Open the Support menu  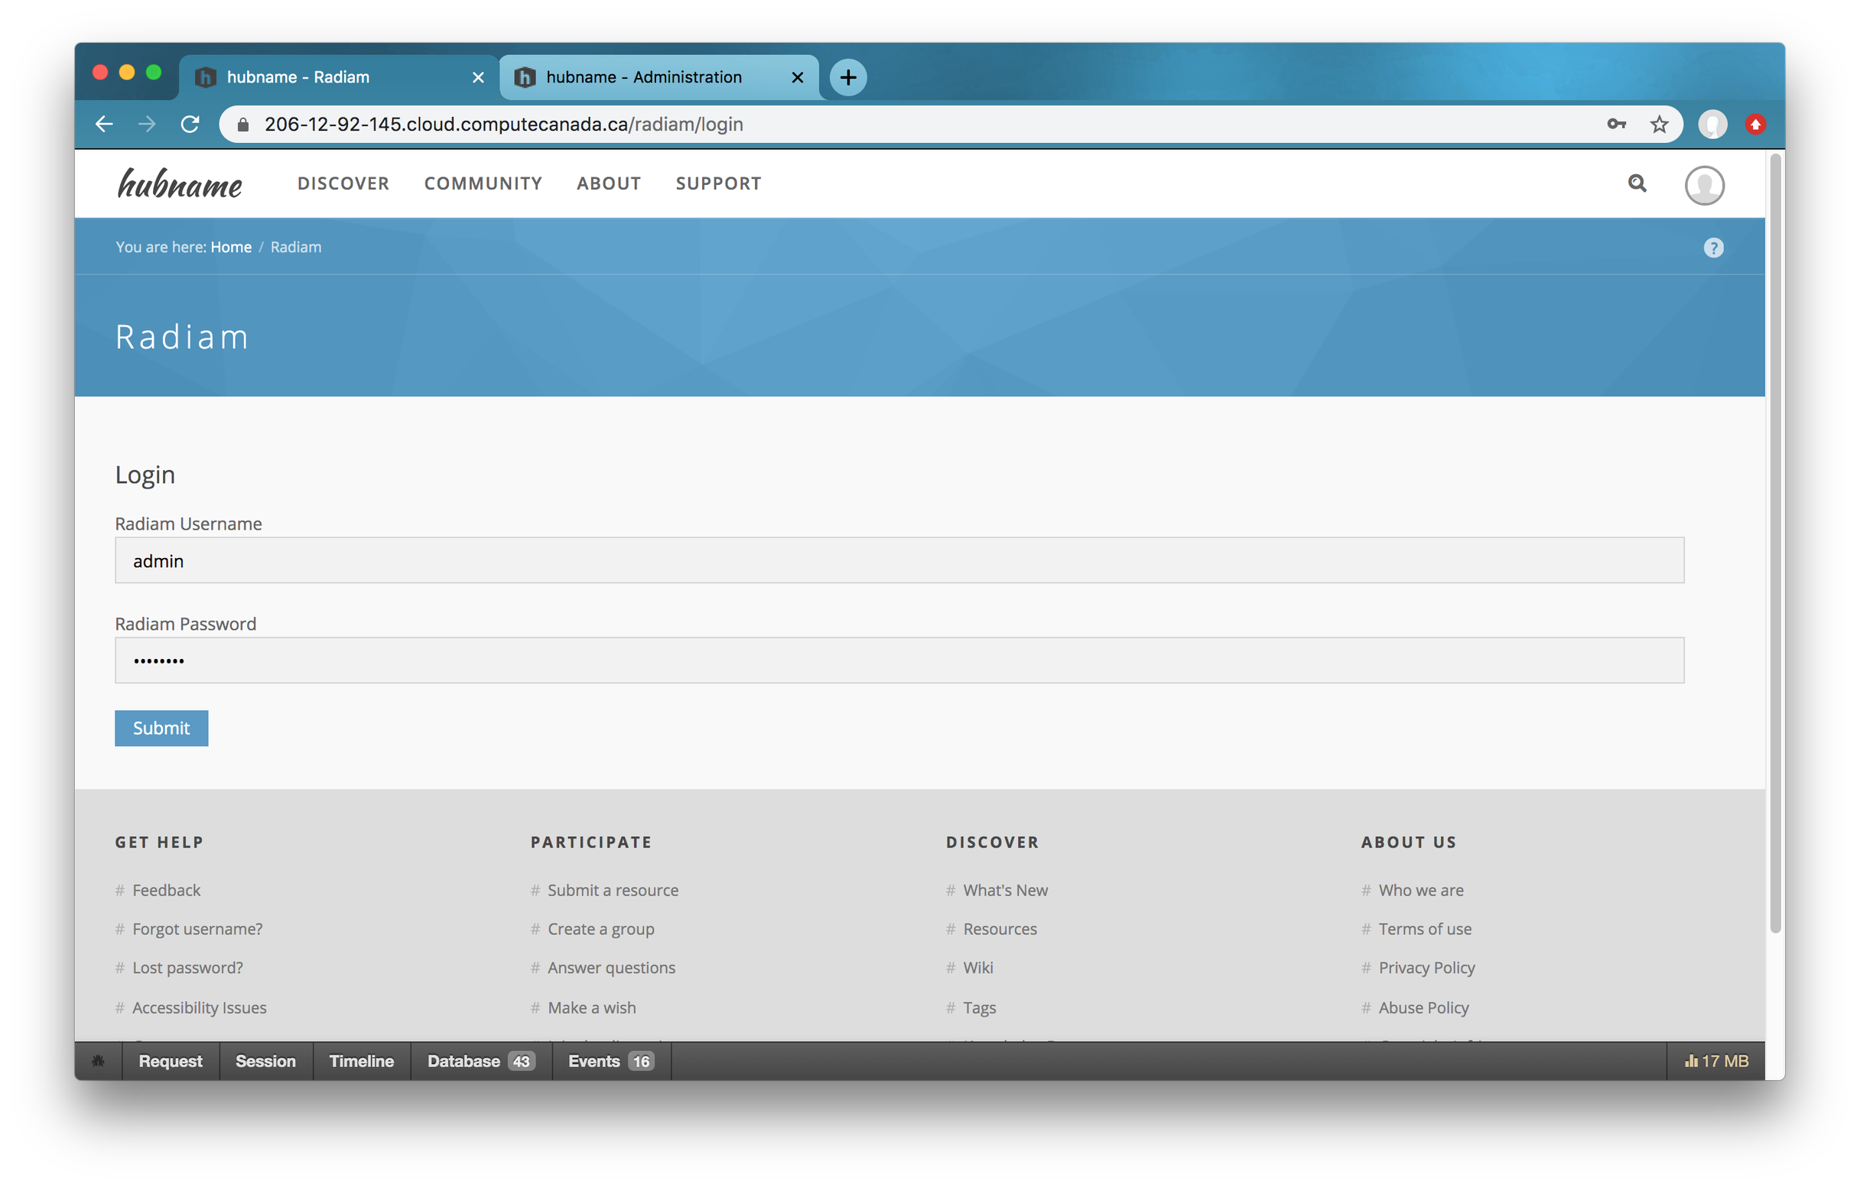coord(718,183)
